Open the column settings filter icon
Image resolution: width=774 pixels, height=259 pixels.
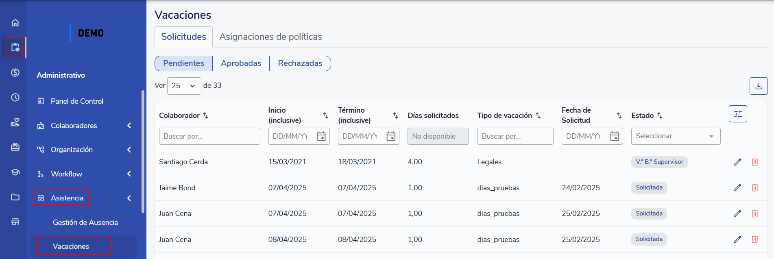[737, 114]
